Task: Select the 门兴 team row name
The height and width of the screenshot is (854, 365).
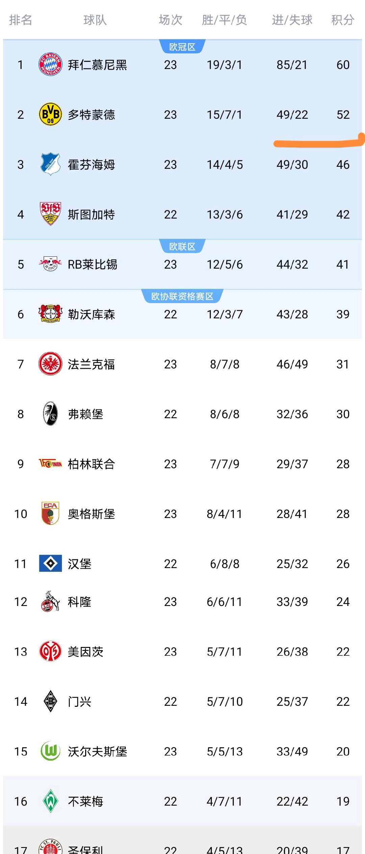Action: click(79, 701)
